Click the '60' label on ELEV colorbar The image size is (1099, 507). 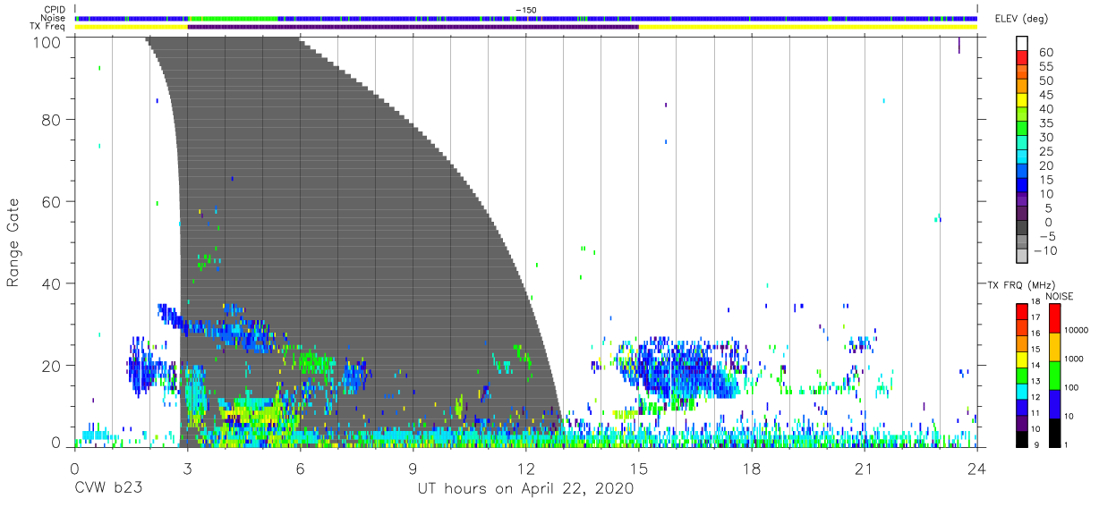pyautogui.click(x=1046, y=53)
